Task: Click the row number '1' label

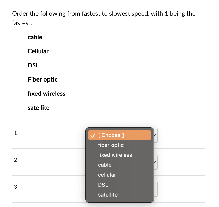Action: [x=15, y=133]
